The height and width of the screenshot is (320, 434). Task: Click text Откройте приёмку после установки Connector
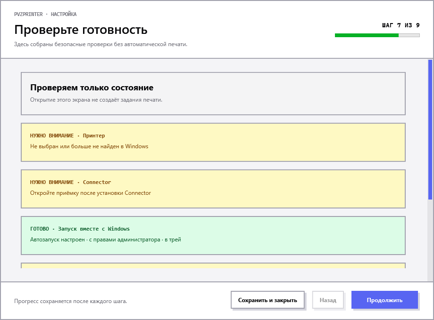91,193
